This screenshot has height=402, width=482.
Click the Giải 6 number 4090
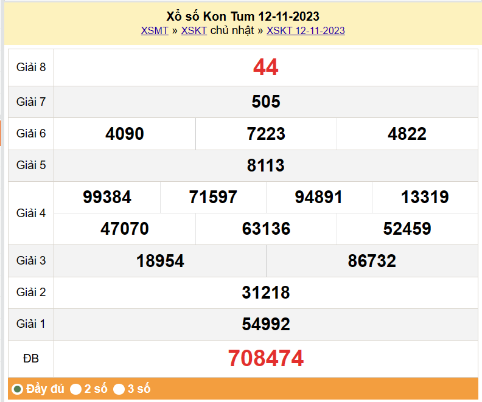[x=125, y=134]
